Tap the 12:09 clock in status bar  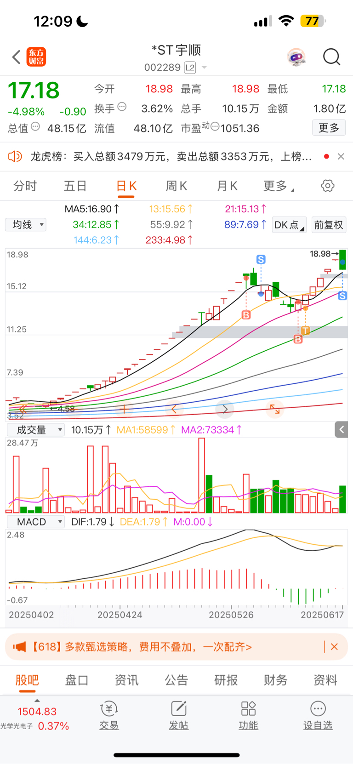click(53, 21)
